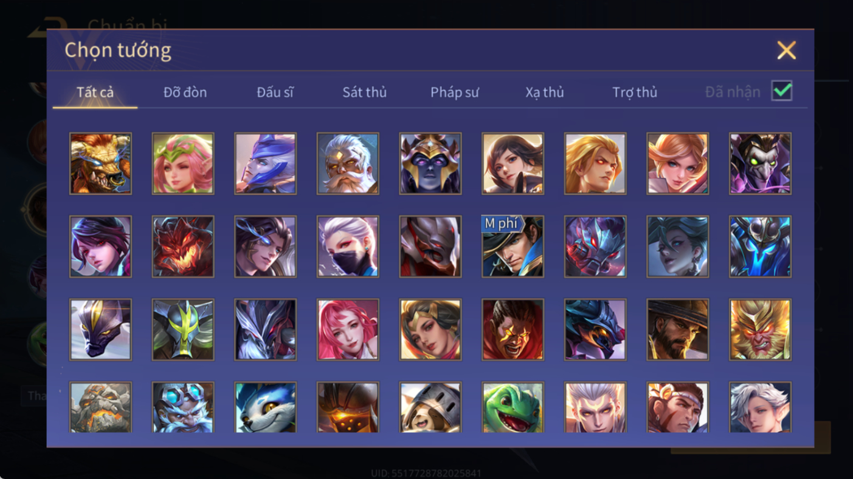Viewport: 853px width, 479px height.
Task: Close the 'Chọn tướng' dialog
Action: 786,50
